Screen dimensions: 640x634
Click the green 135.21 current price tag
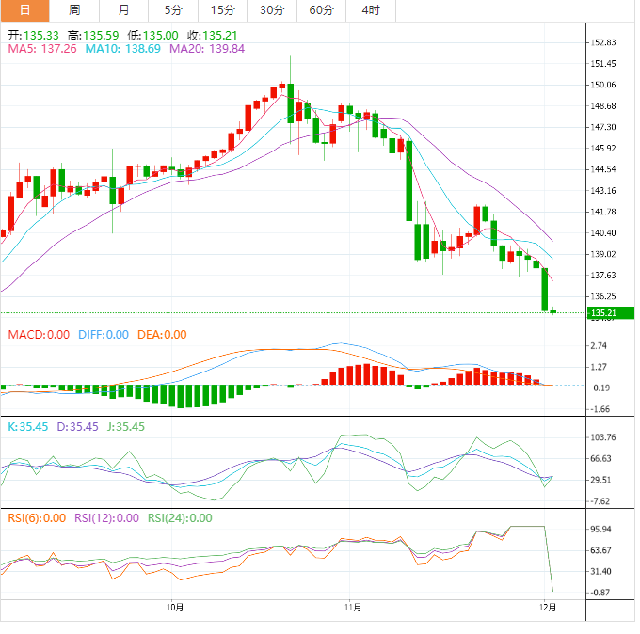[x=611, y=313]
